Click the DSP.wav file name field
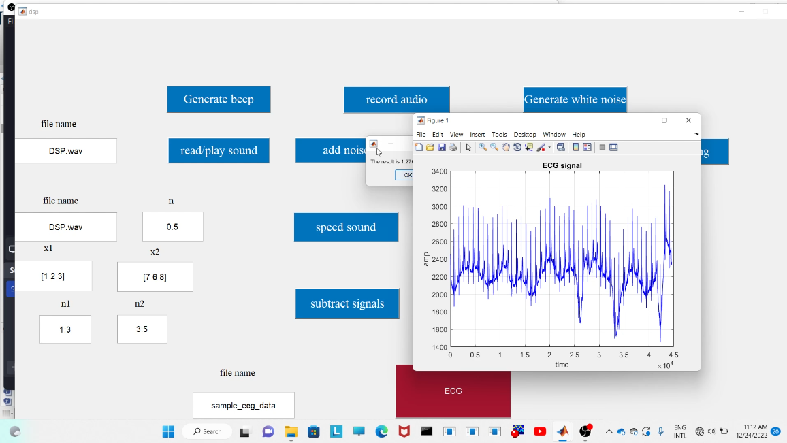 [x=65, y=151]
